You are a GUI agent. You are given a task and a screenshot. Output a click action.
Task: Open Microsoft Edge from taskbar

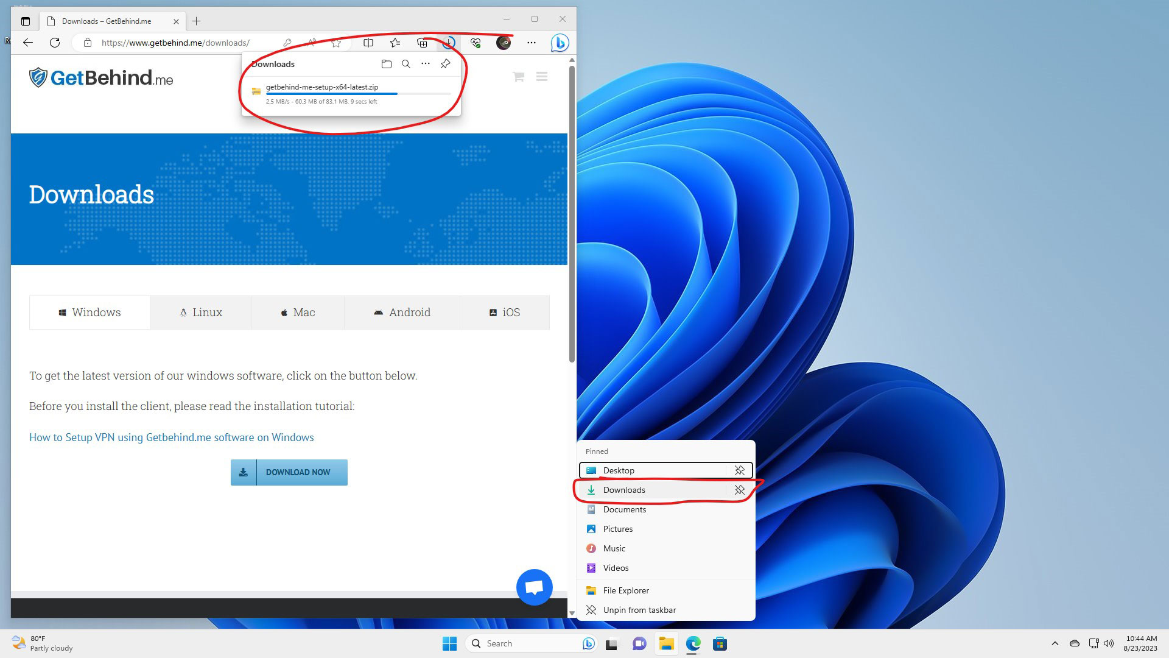pos(693,643)
